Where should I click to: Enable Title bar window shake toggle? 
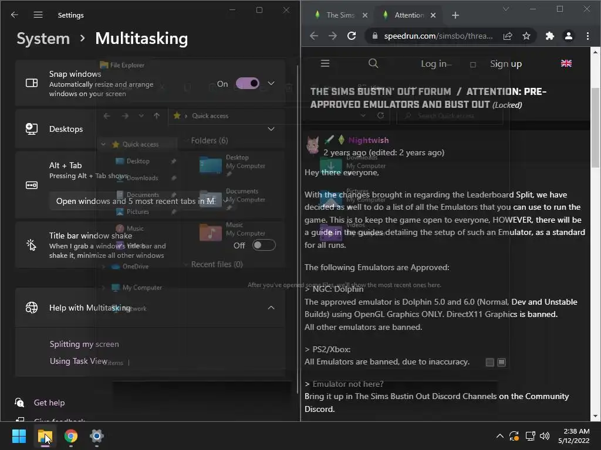coord(264,246)
